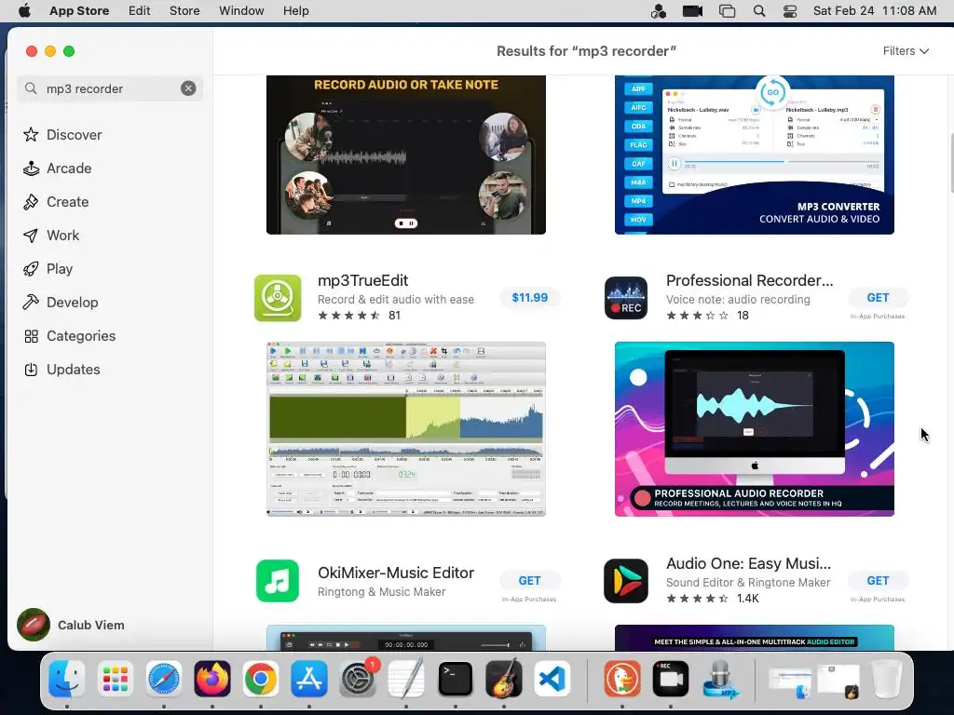The width and height of the screenshot is (954, 715).
Task: Open the OkiMixer-Music Editor title
Action: pyautogui.click(x=395, y=573)
